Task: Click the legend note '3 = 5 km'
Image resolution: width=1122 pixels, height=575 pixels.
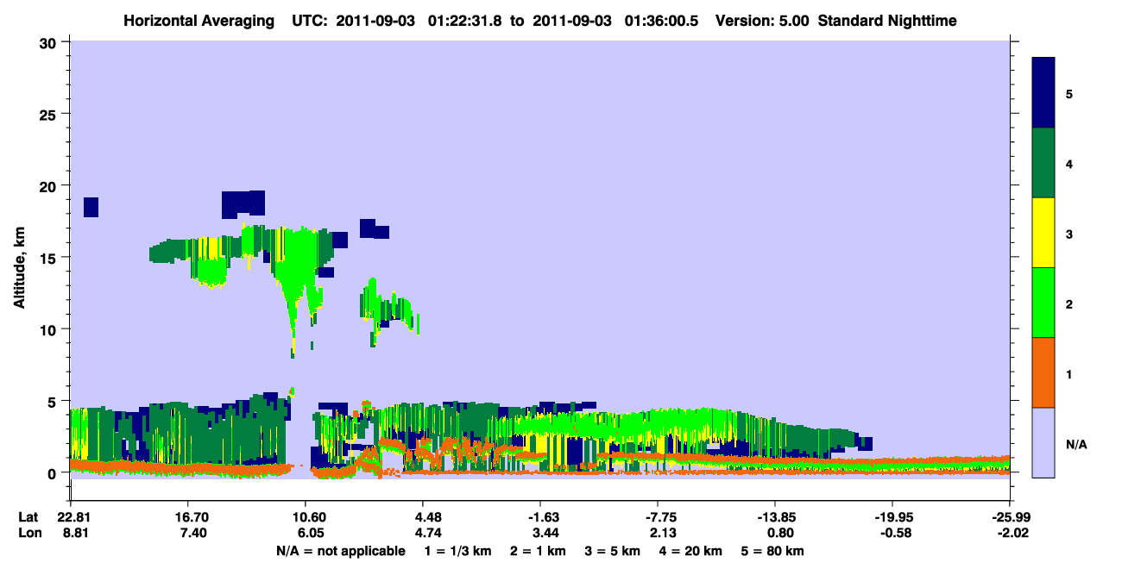Action: pyautogui.click(x=614, y=551)
